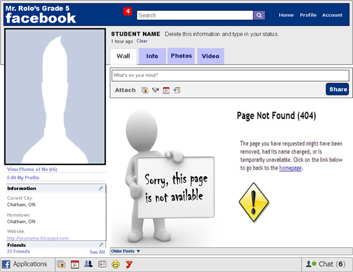The height and width of the screenshot is (272, 353).
Task: Click the Facebook logo icon in bottom bar
Action: (x=6, y=264)
